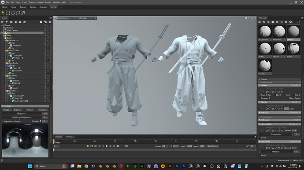Select the circle selection tool
Viewport: 304px width, 170px height.
tap(13, 13)
